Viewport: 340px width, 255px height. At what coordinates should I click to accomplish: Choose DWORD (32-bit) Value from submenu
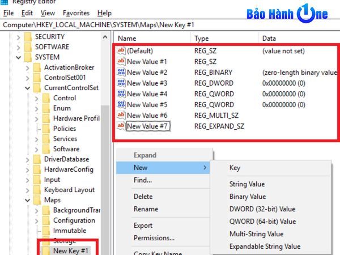tap(262, 209)
